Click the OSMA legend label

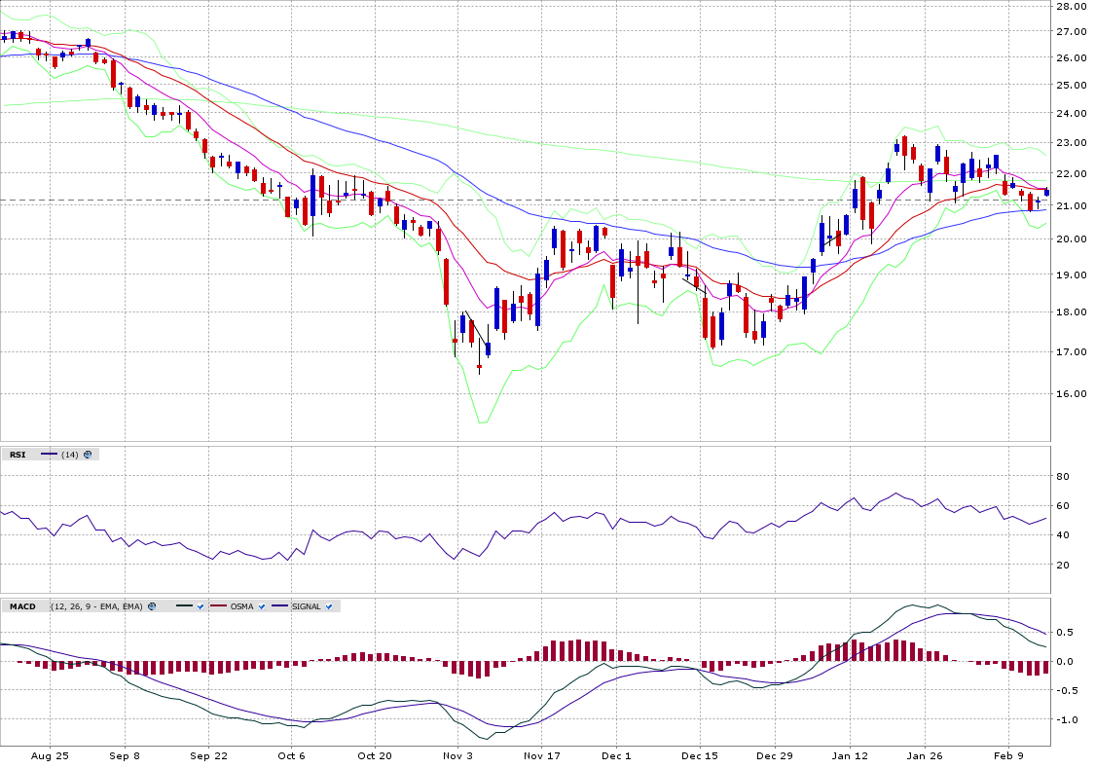[241, 606]
